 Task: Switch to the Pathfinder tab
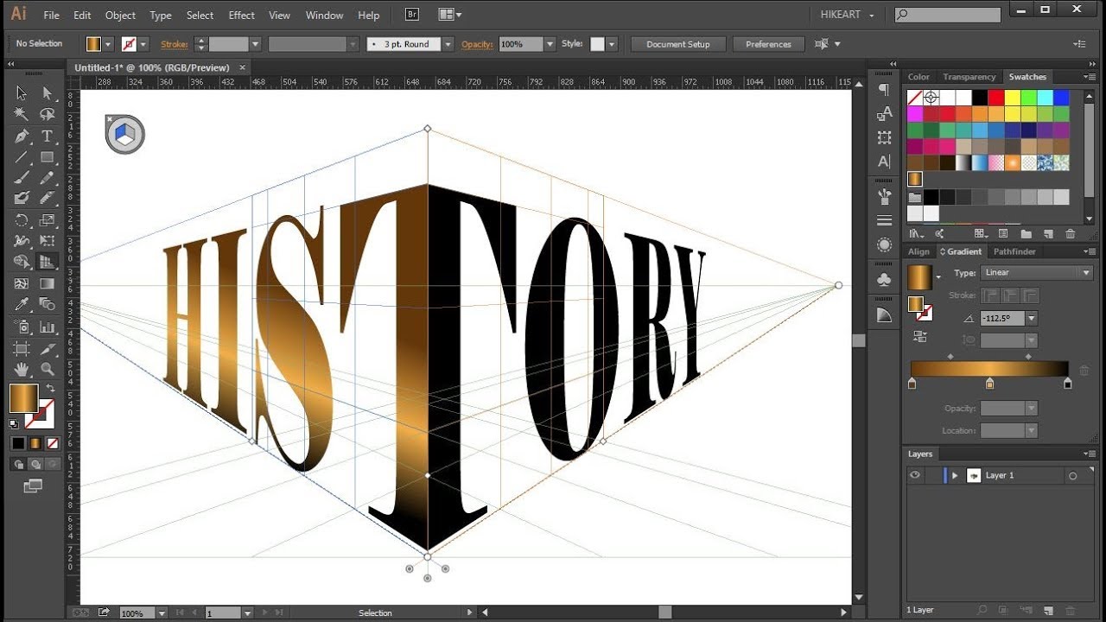point(1014,251)
